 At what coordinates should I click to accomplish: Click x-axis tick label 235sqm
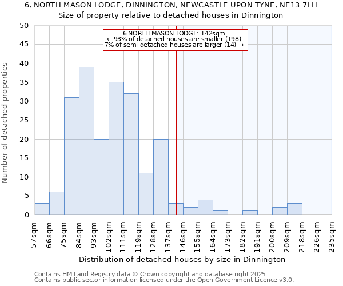coord(332,237)
